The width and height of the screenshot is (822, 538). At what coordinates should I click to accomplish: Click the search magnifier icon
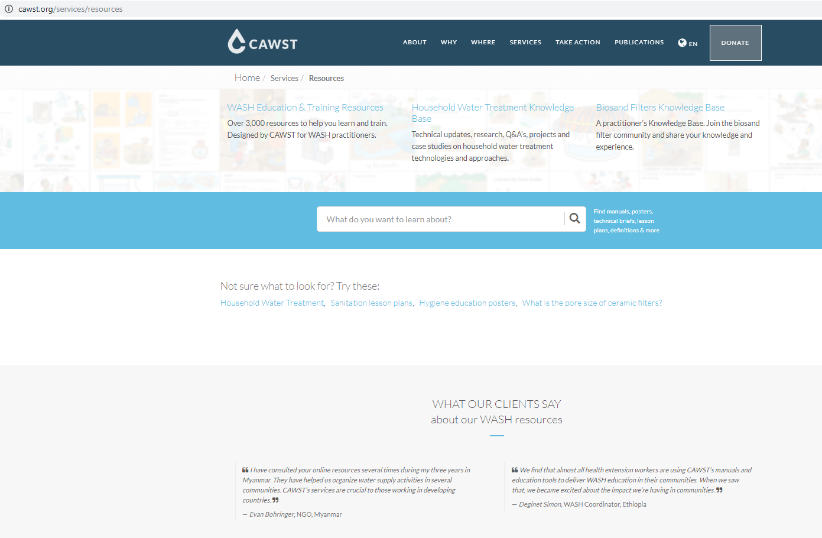point(574,219)
